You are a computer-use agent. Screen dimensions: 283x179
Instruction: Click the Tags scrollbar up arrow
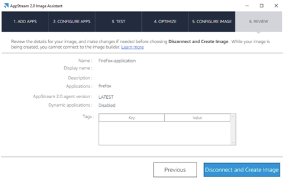(233, 117)
